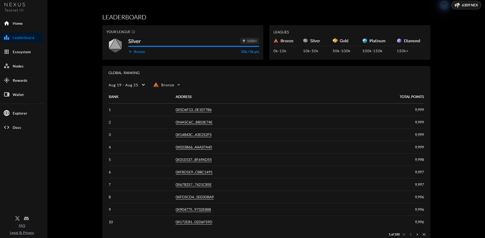Click the 1 of 100 page indicator

tap(394, 234)
